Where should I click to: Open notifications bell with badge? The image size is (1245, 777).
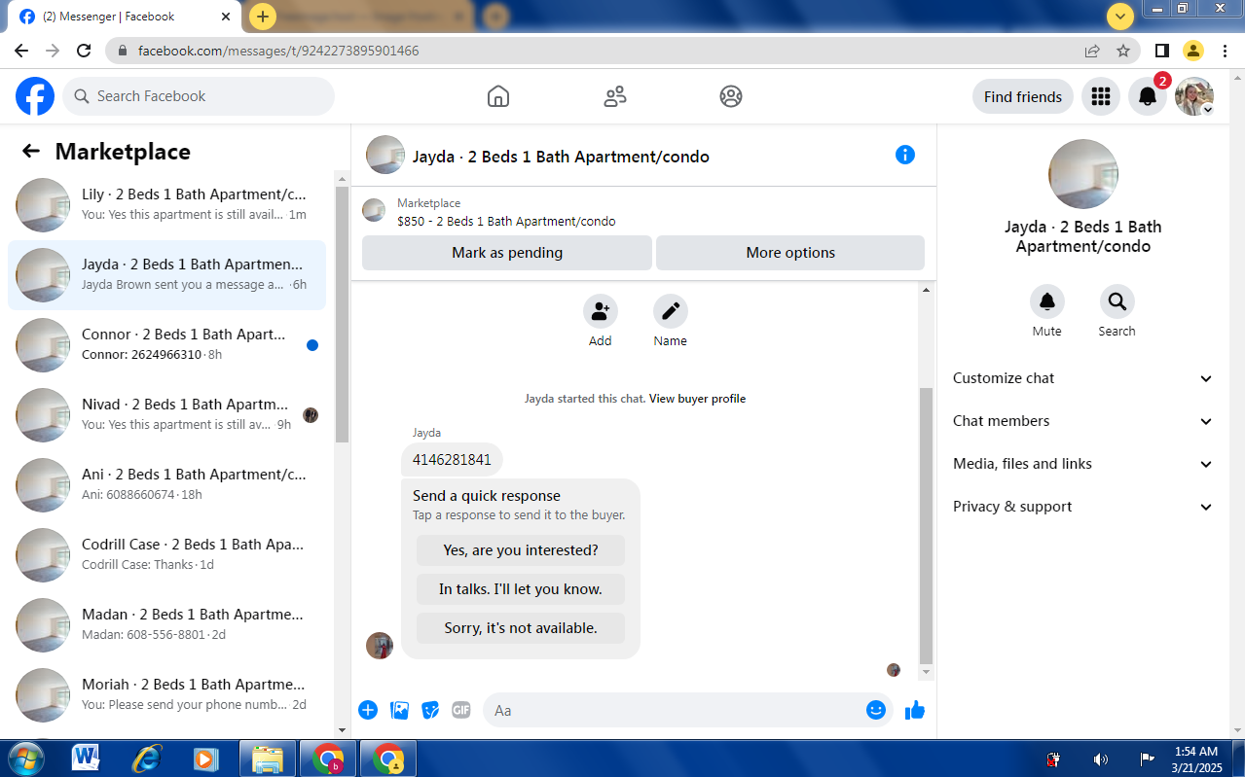coord(1148,96)
